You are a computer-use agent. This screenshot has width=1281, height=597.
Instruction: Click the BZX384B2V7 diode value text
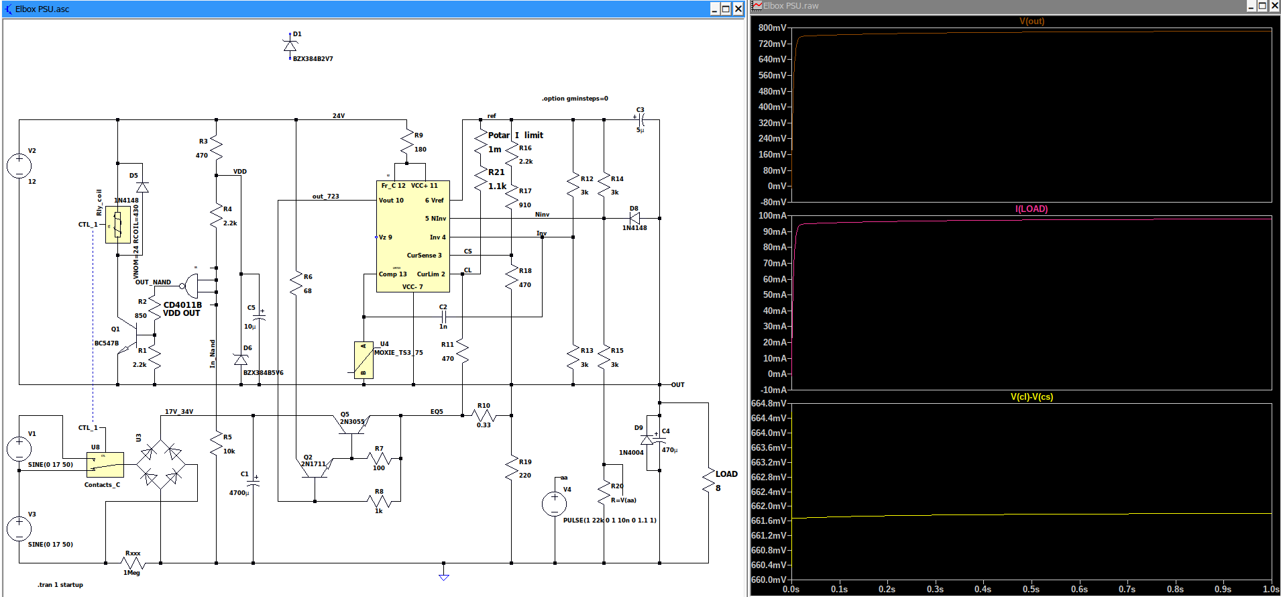(x=313, y=59)
